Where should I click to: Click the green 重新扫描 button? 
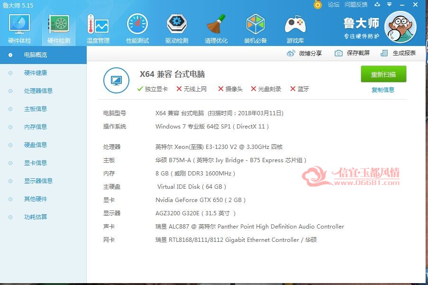point(383,74)
